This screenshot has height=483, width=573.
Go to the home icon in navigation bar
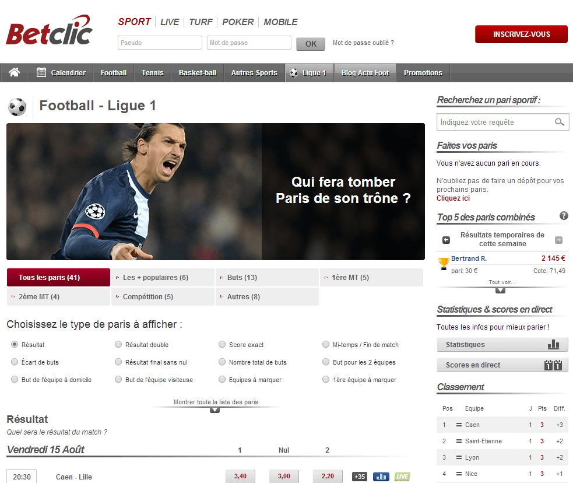point(14,72)
